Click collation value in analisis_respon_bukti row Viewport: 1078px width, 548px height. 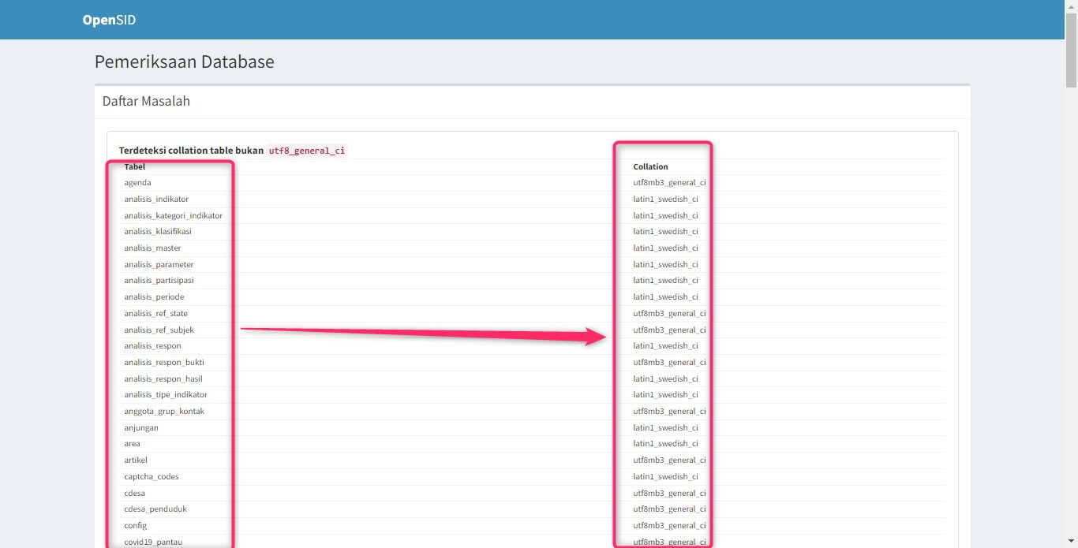click(x=669, y=362)
